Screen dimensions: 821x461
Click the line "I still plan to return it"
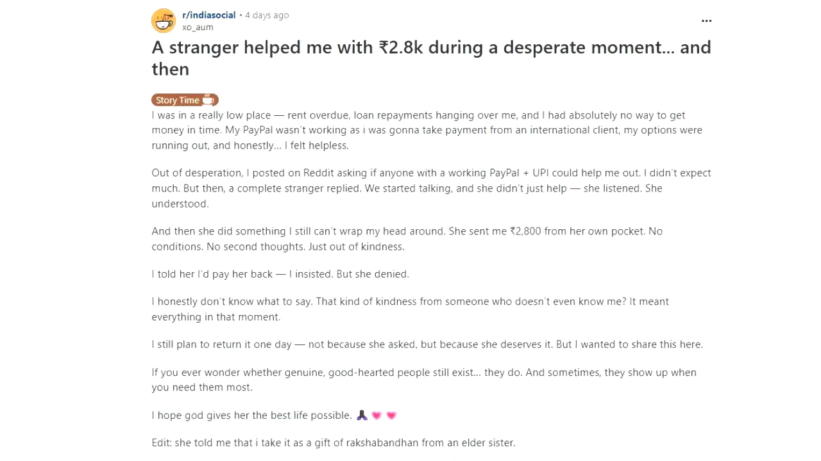click(427, 344)
